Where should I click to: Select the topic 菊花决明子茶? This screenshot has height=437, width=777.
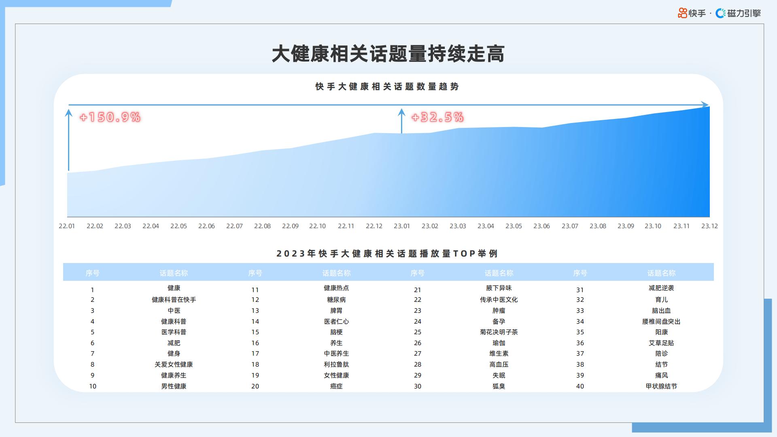coord(499,332)
